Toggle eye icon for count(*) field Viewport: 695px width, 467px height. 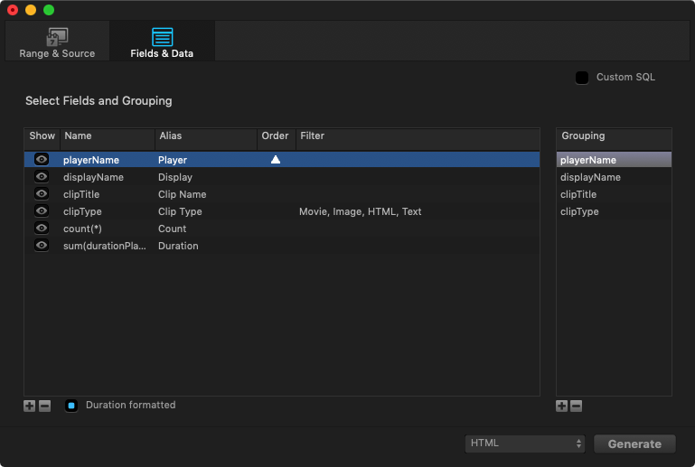(x=42, y=229)
